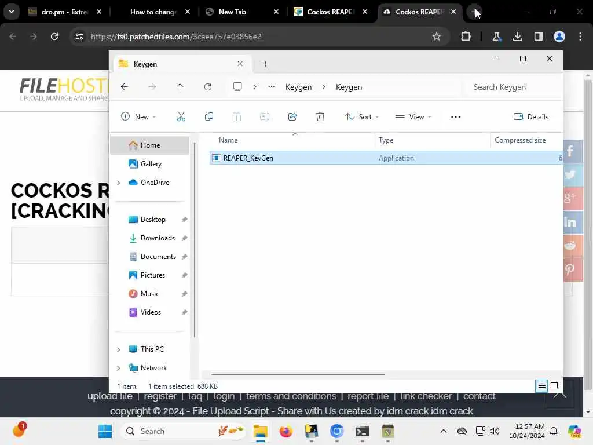Bookmark this page with the star icon
This screenshot has height=445, width=593.
coord(437,37)
